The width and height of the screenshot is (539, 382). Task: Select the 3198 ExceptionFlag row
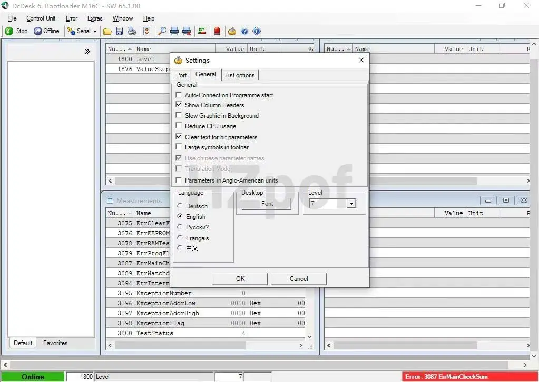pos(205,323)
